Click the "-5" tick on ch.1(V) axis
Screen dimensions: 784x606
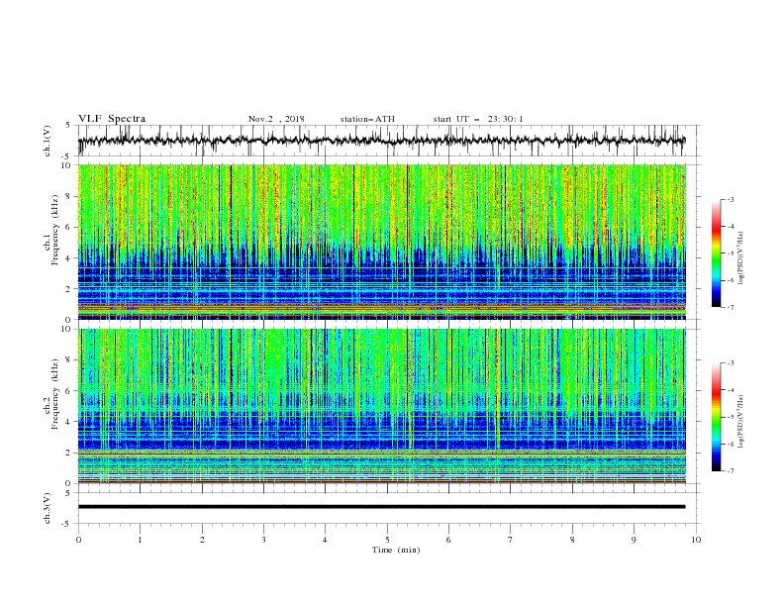pyautogui.click(x=67, y=156)
